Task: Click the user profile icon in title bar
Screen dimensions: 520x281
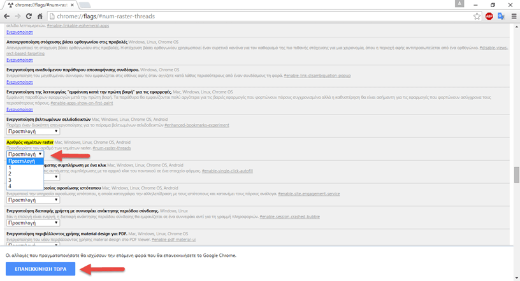Action: (x=459, y=3)
